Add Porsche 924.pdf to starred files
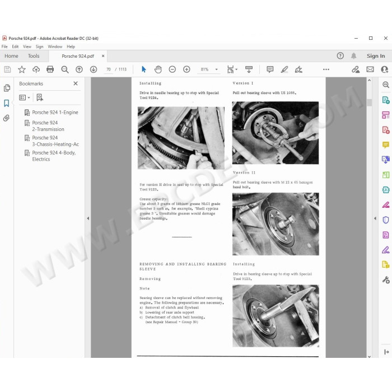This screenshot has height=392, width=392. click(22, 69)
